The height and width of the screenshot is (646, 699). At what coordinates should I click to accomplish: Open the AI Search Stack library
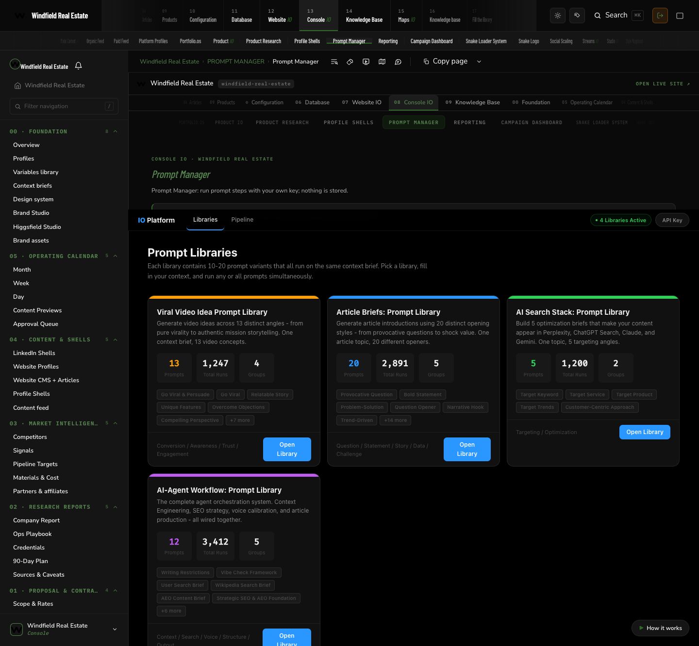645,432
